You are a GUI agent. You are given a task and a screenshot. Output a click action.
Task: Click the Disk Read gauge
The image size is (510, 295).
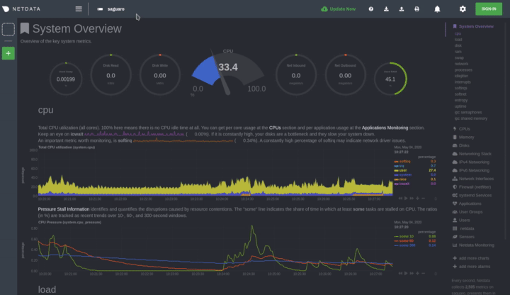[x=110, y=75]
